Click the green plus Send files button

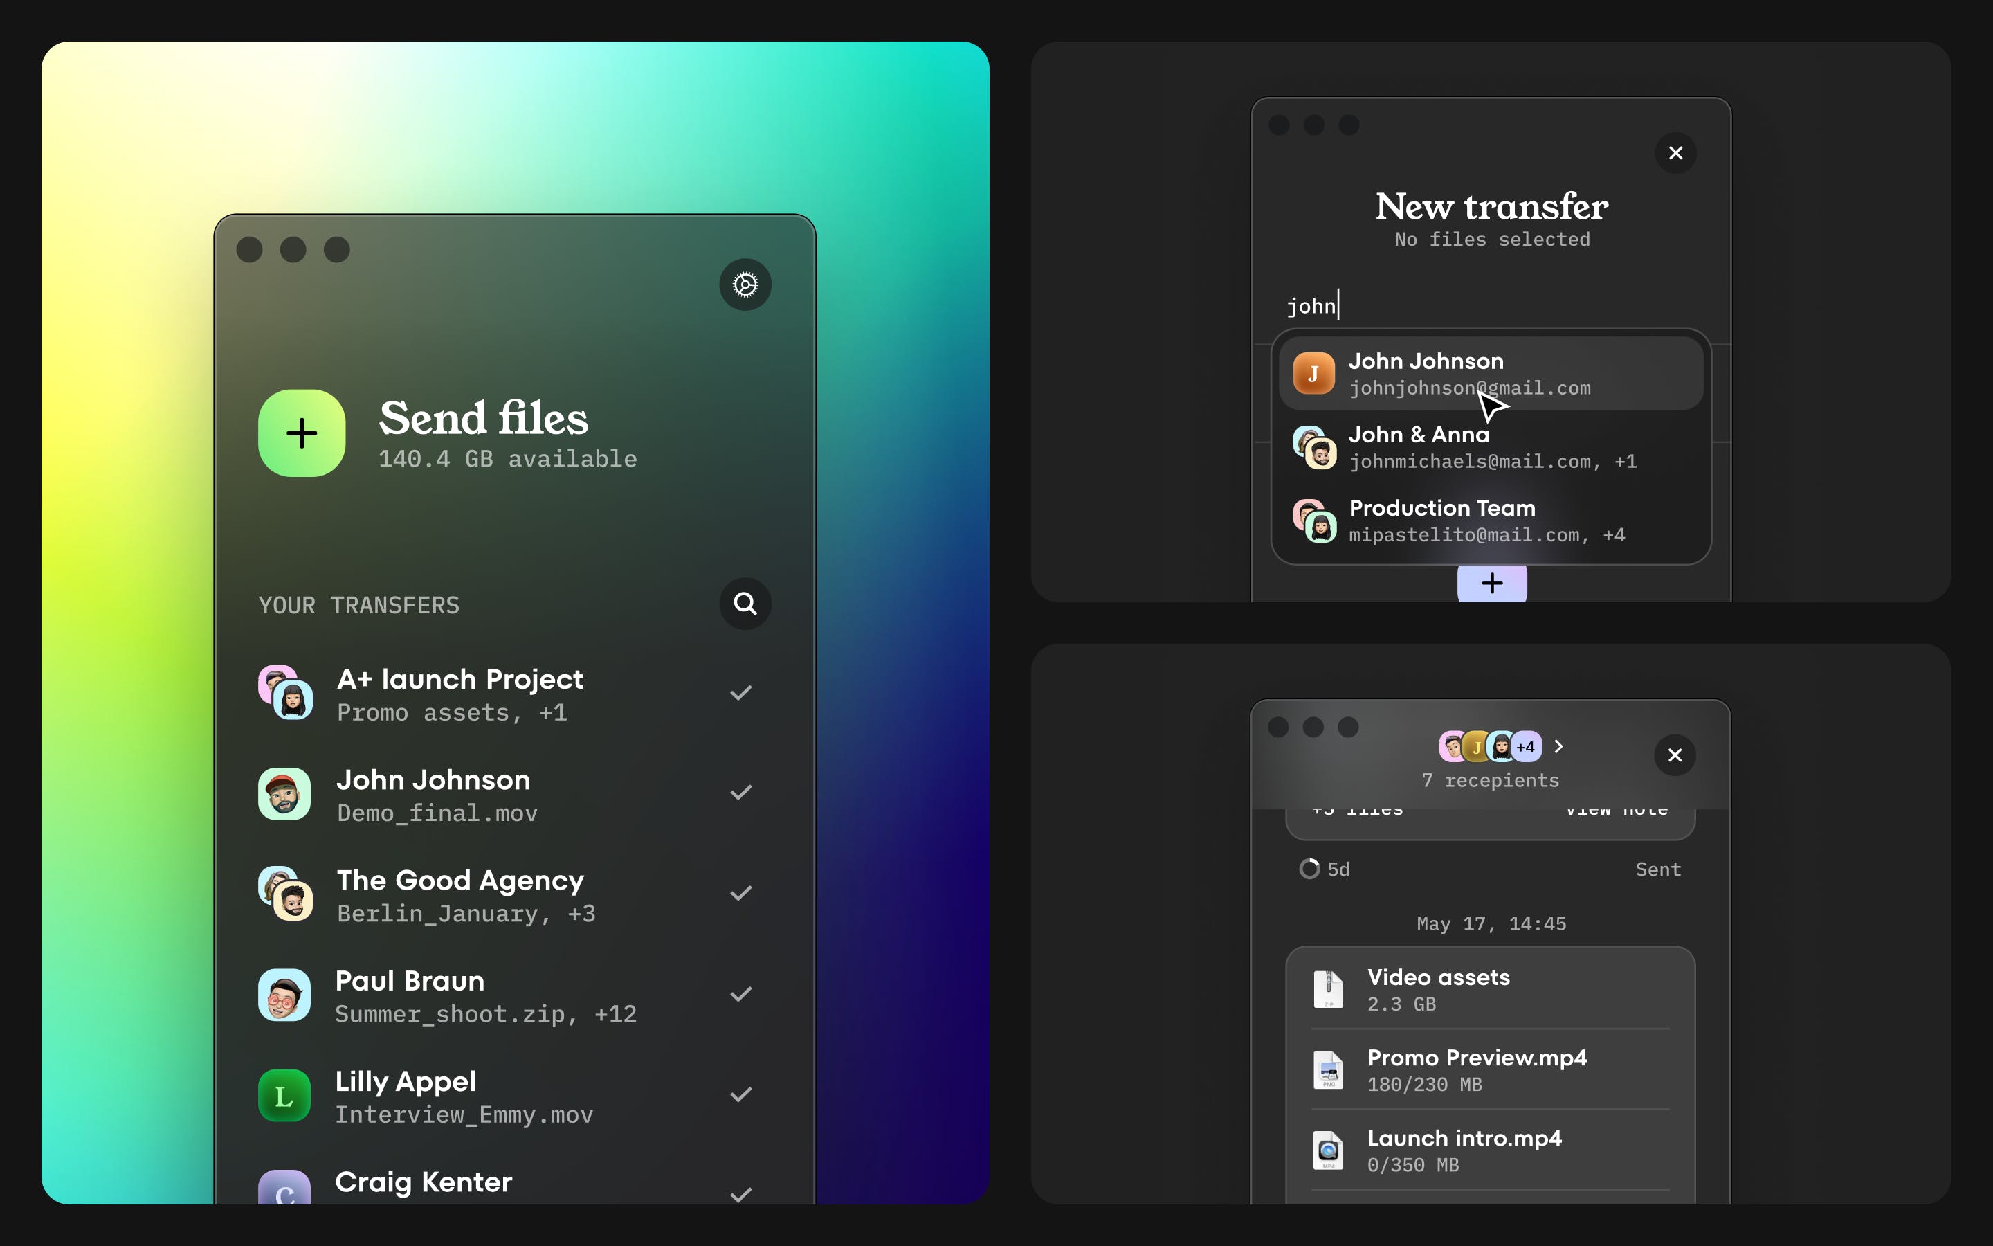[302, 433]
